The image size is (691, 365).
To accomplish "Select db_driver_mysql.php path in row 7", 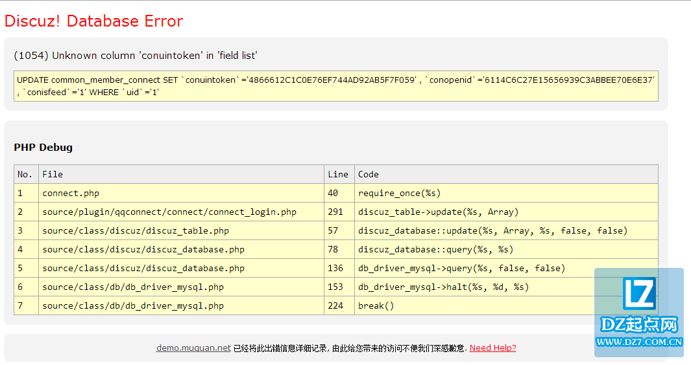I will click(181, 305).
